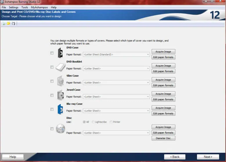
Task: Check the Disc checkbox
Action: point(52,129)
